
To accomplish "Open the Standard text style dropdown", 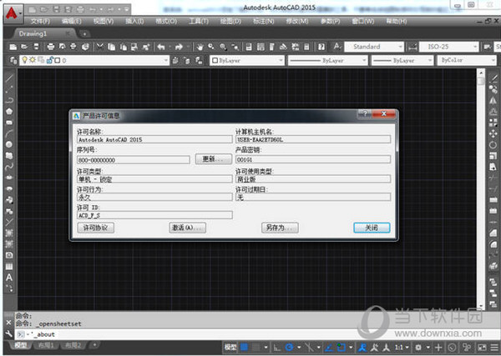I will [x=400, y=47].
